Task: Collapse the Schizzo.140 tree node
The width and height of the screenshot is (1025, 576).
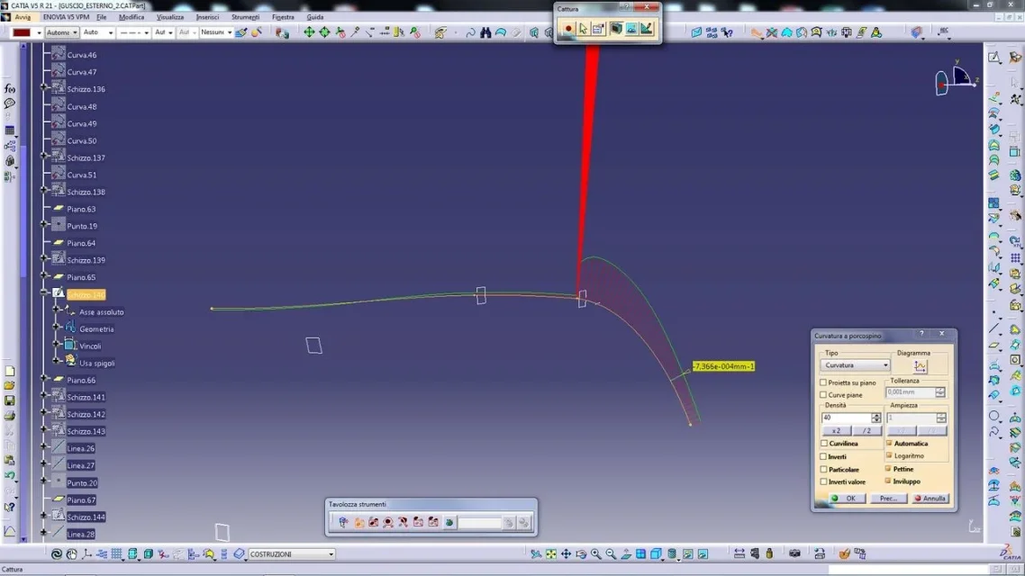Action: point(44,292)
